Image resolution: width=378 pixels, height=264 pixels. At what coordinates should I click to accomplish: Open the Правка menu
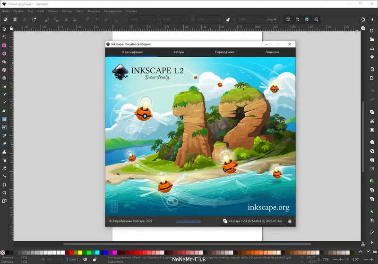point(18,11)
